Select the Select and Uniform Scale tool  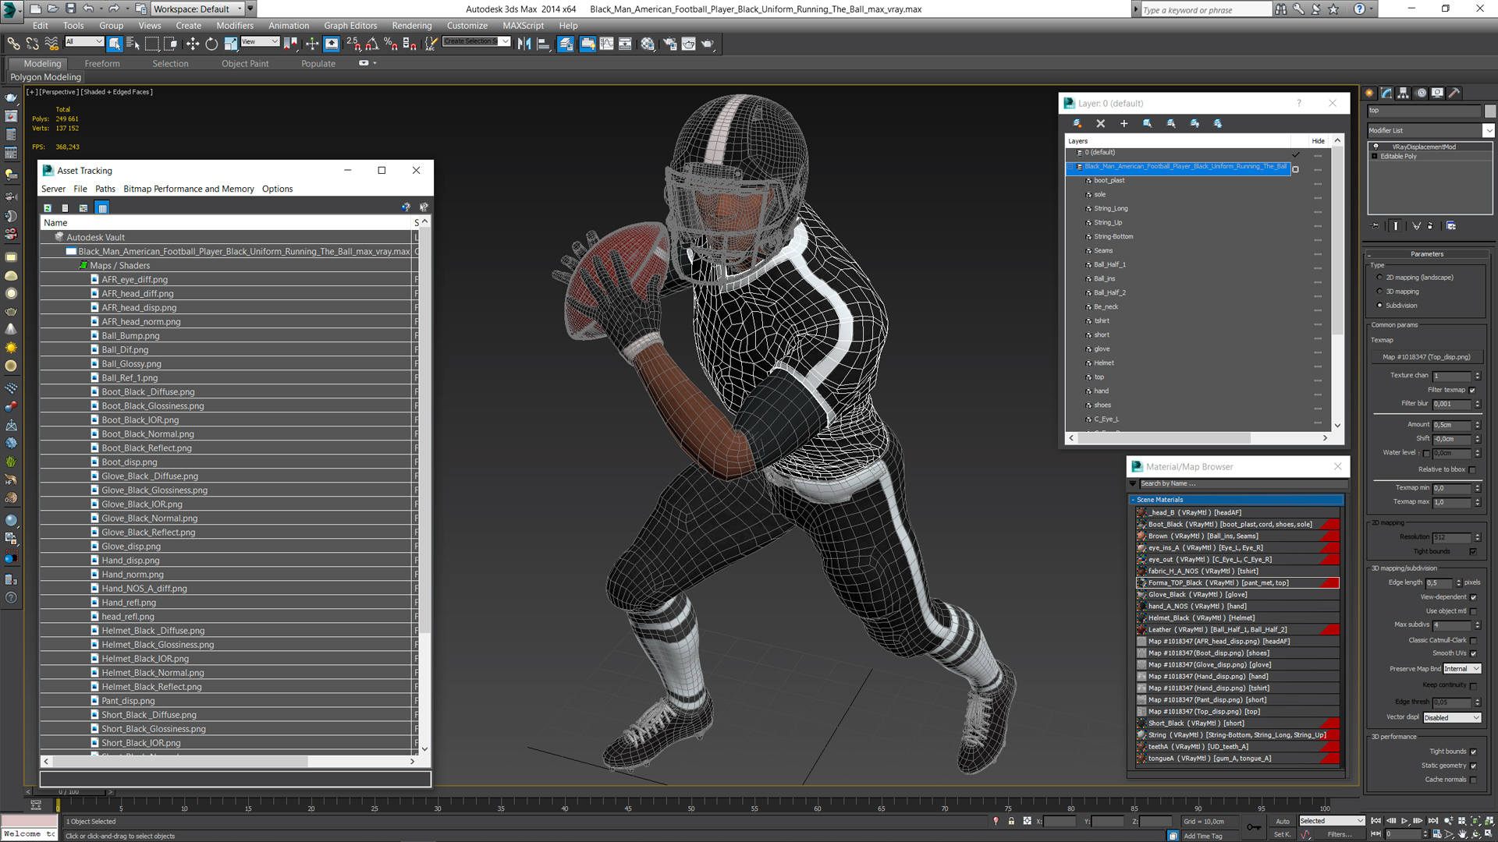tap(231, 44)
